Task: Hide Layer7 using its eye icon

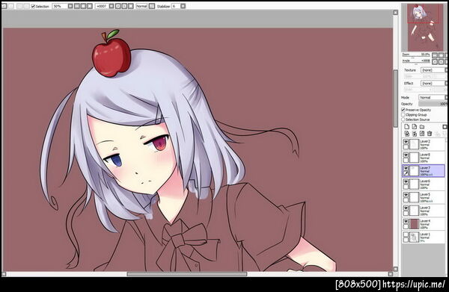Action: [x=406, y=168]
